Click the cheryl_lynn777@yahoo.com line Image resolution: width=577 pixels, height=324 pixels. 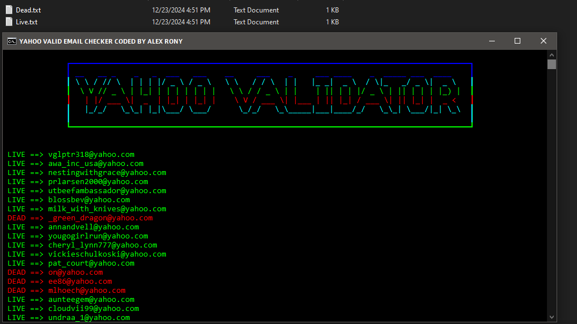pos(82,245)
